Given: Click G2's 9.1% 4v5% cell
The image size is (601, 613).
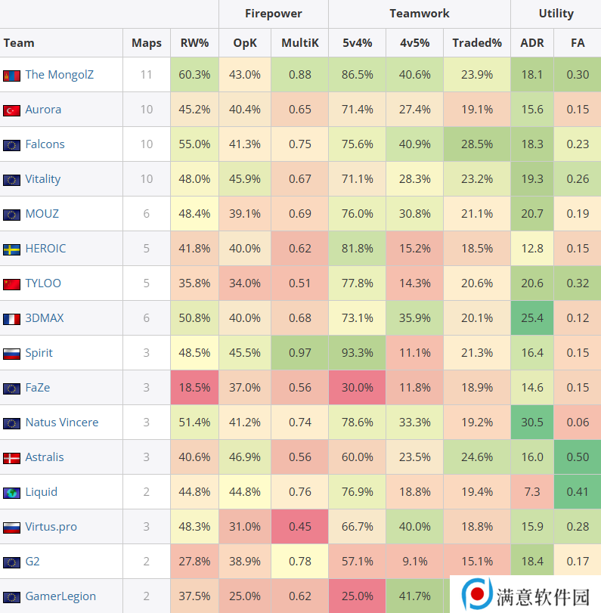Looking at the screenshot, I should [415, 562].
